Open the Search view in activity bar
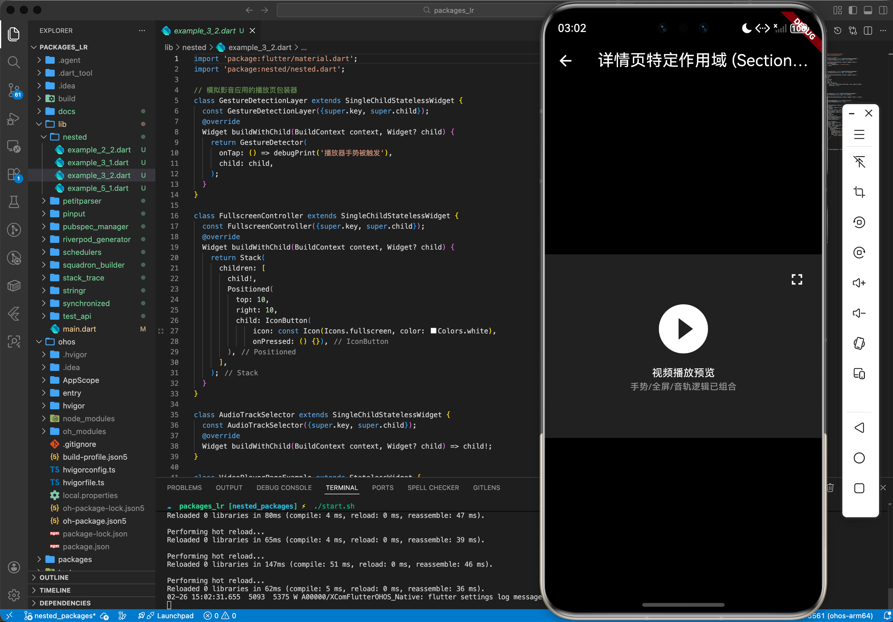 14,62
